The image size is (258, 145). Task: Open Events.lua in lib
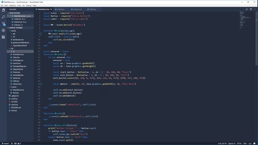click(20, 63)
